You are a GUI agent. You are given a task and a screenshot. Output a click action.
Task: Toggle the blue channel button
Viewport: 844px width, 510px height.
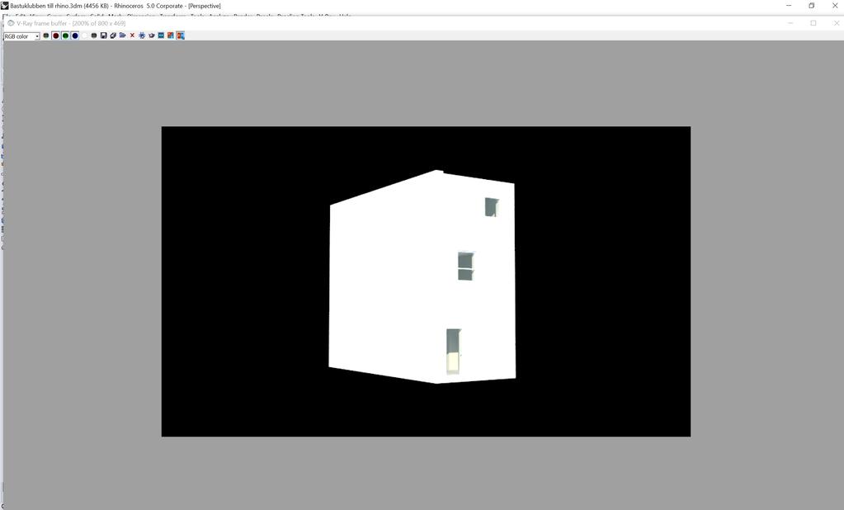point(75,35)
